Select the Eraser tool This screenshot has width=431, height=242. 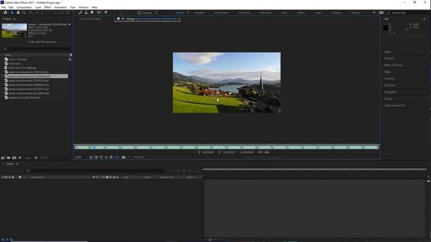(x=92, y=13)
